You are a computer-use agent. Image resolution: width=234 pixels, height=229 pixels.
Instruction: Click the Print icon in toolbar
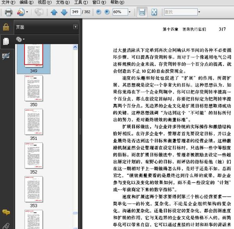click(8, 12)
